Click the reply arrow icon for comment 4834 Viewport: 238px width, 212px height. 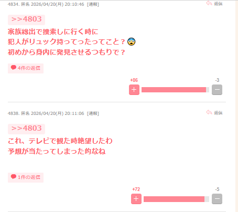click(x=209, y=3)
